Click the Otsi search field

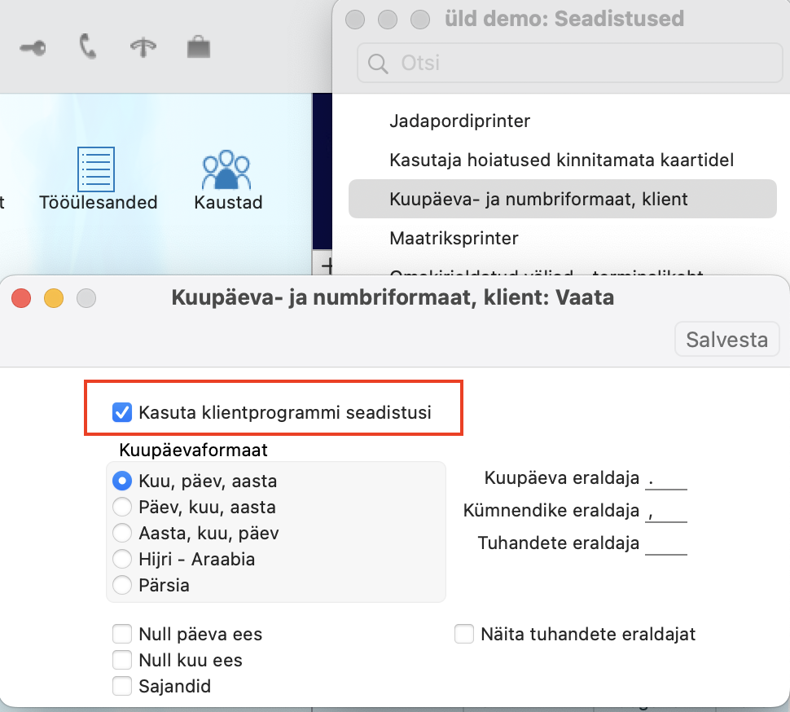tap(570, 64)
